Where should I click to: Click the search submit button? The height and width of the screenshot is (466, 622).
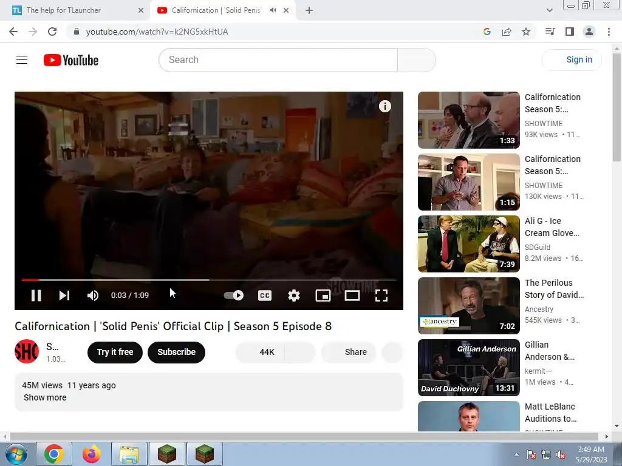tap(417, 60)
